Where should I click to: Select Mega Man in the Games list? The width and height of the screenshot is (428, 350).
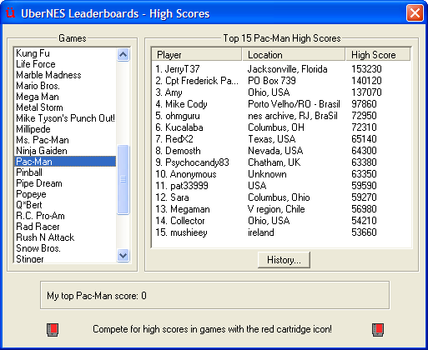65,97
